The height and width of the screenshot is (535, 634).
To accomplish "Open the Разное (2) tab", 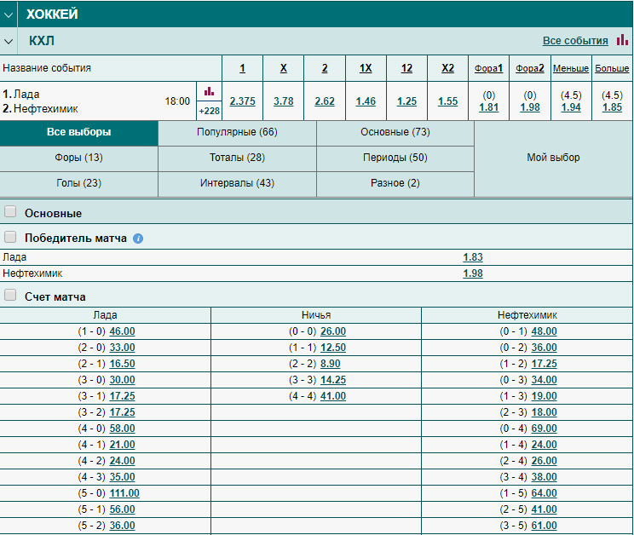I will coord(395,184).
